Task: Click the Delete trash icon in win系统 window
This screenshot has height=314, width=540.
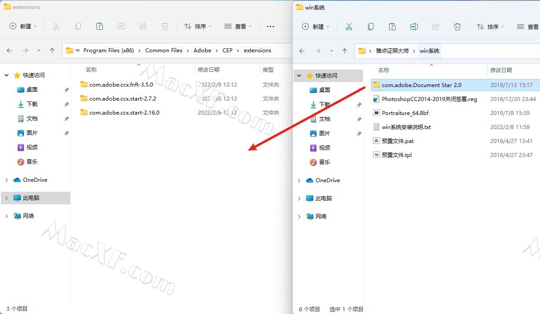Action: pos(457,27)
